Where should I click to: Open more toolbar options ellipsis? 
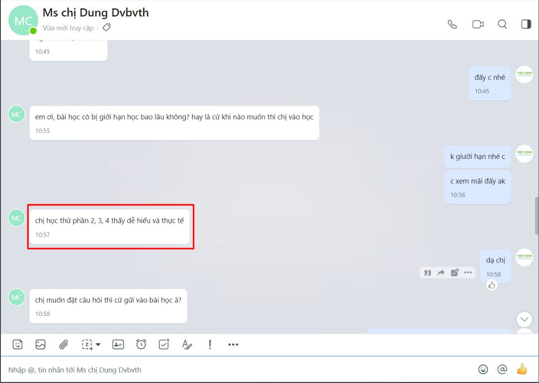(233, 344)
